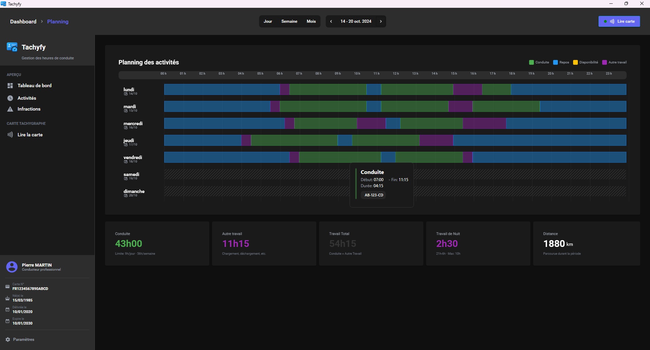Image resolution: width=650 pixels, height=350 pixels.
Task: Select the Mois view tab
Action: 311,21
